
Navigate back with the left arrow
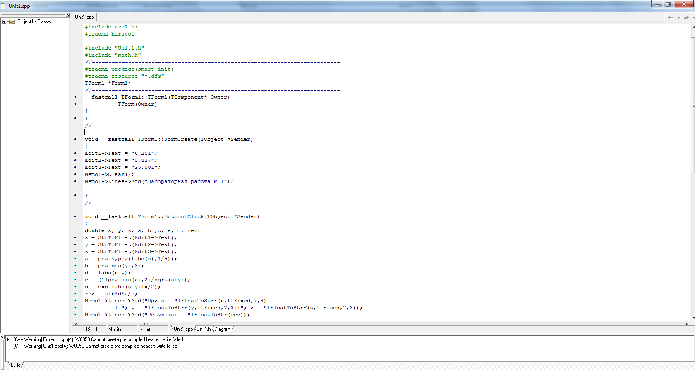click(671, 17)
